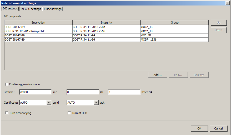Select GOST 28147-89 in the first proposal row
Image resolution: width=231 pixels, height=135 pixels.
tap(38, 27)
